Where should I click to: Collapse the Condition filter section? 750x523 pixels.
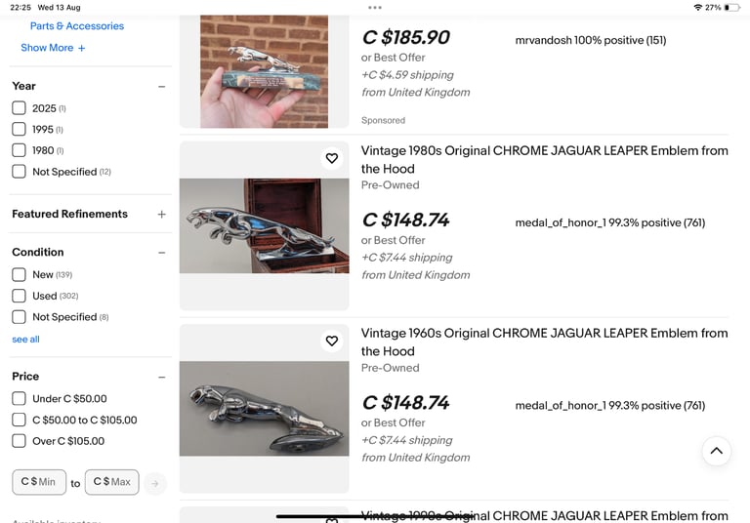click(162, 253)
